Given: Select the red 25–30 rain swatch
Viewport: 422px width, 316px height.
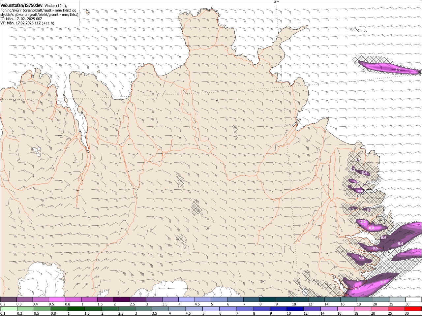Looking at the screenshot, I should pos(397,309).
